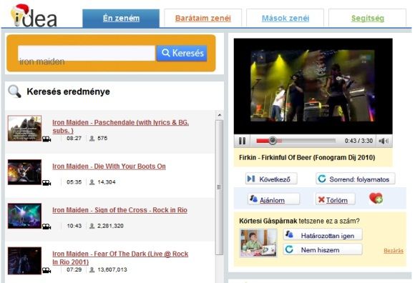Click the camera icon beside Die With Your Boots On
Image resolution: width=415 pixels, height=283 pixels.
[47, 182]
